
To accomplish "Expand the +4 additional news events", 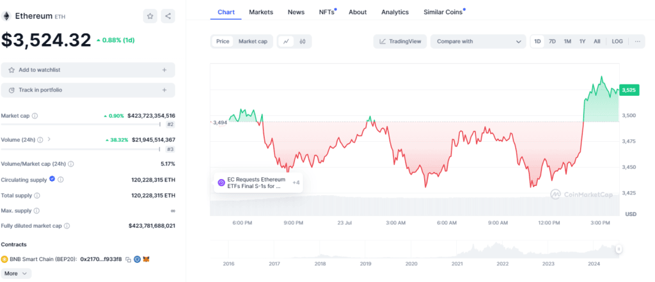I will [296, 183].
